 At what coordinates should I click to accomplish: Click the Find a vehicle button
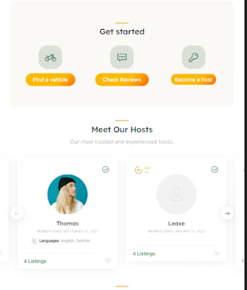point(50,80)
